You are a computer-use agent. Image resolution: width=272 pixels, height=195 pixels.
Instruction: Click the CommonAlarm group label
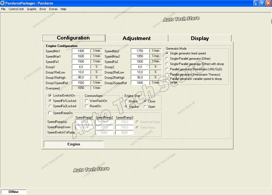[x=94, y=96]
